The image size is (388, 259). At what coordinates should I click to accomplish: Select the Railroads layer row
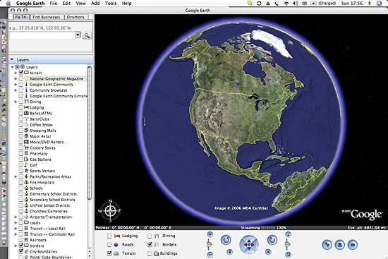point(38,240)
